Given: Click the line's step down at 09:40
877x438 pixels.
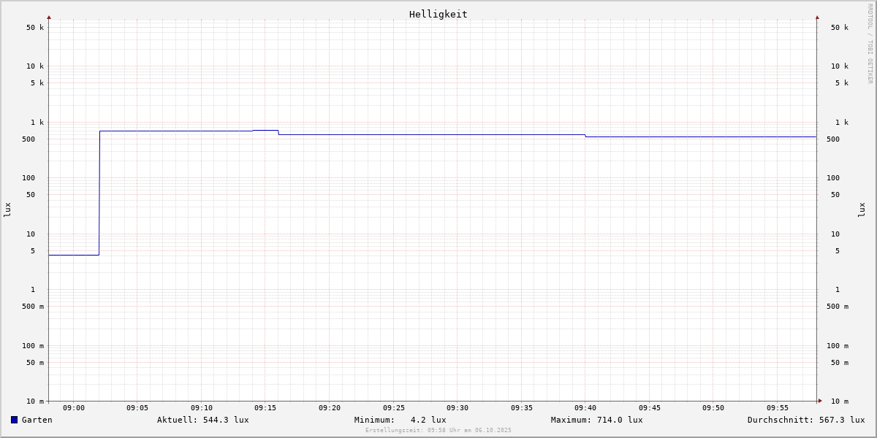Looking at the screenshot, I should tap(585, 136).
